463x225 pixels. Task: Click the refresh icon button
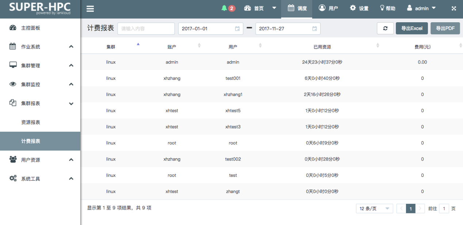[385, 28]
